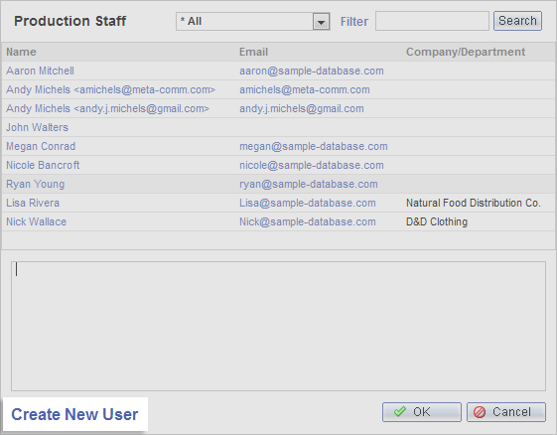
Task: Choose Nick Wallace in the list
Action: (36, 221)
